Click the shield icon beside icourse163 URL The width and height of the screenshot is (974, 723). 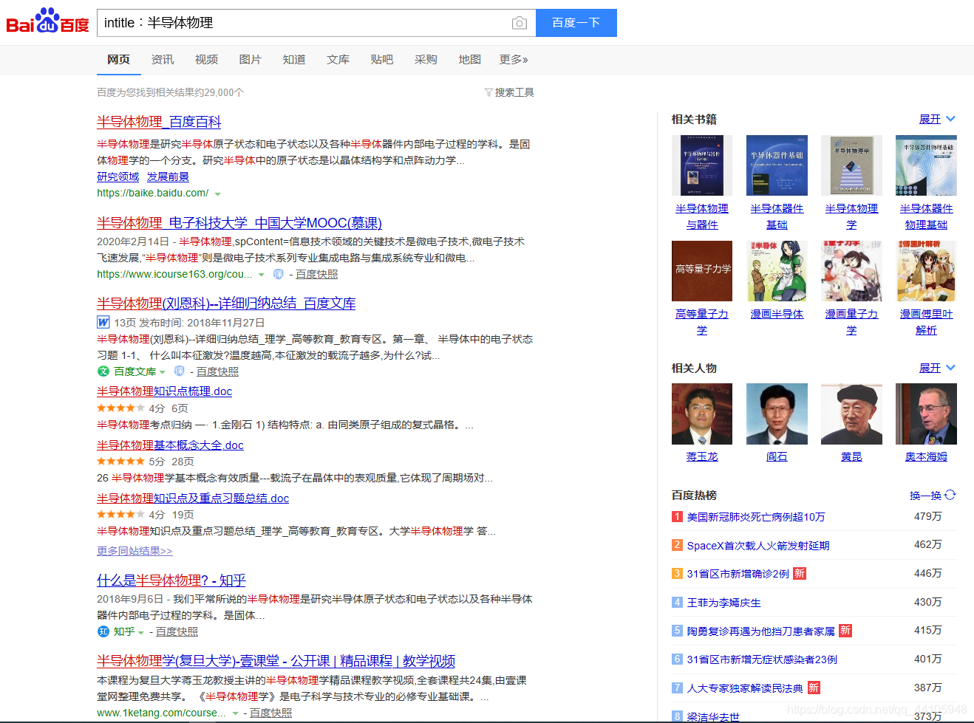coord(279,274)
